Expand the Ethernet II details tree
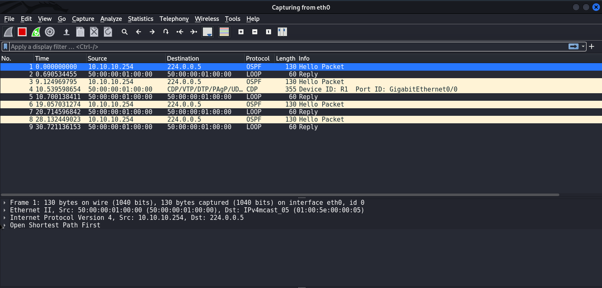602x288 pixels. 4,210
